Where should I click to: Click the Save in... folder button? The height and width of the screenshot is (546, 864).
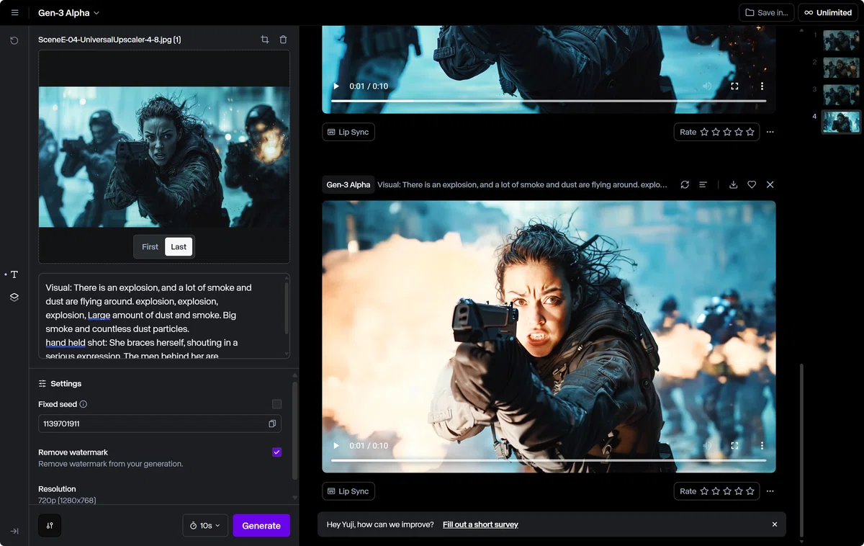(x=767, y=12)
